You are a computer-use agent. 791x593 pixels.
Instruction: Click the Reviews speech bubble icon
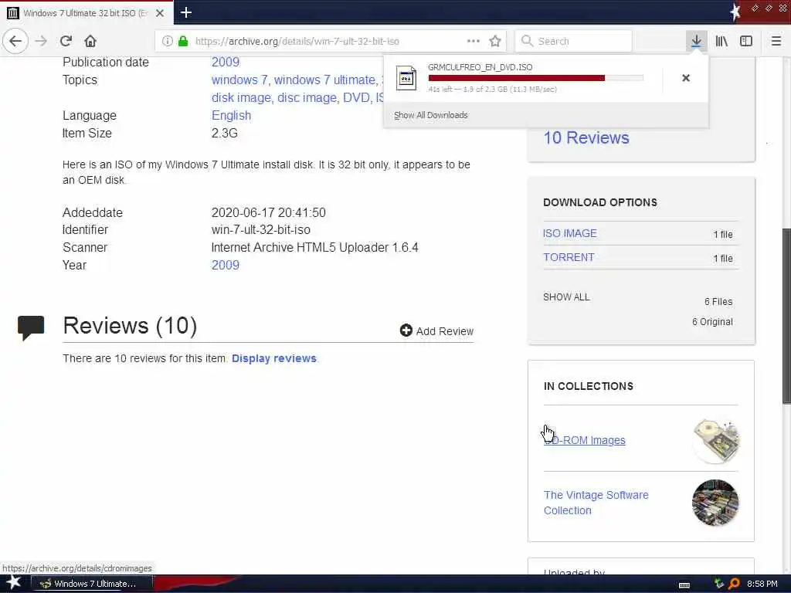click(x=31, y=327)
